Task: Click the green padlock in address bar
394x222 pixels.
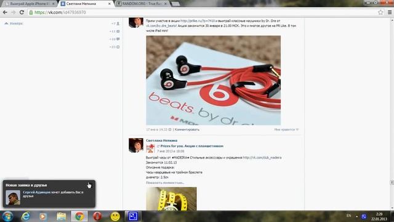Action: (x=31, y=12)
